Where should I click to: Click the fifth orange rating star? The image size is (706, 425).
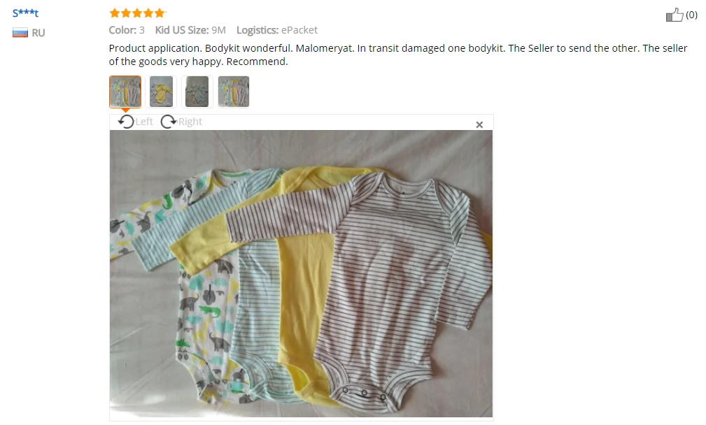coord(160,13)
